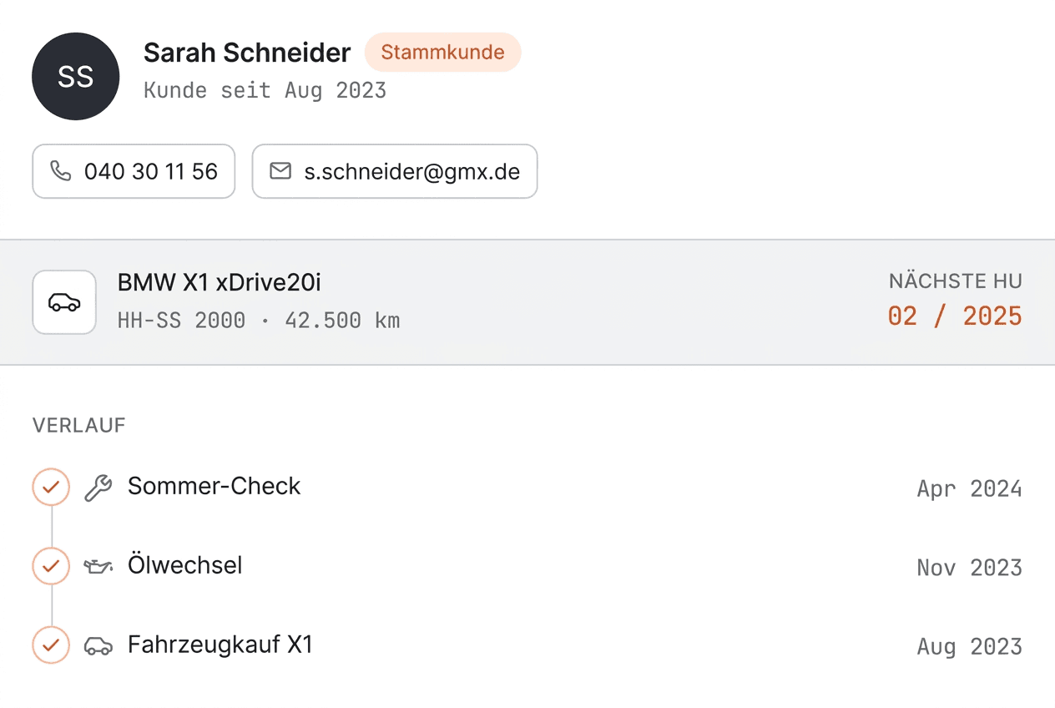Click the phone handset icon

[x=61, y=171]
